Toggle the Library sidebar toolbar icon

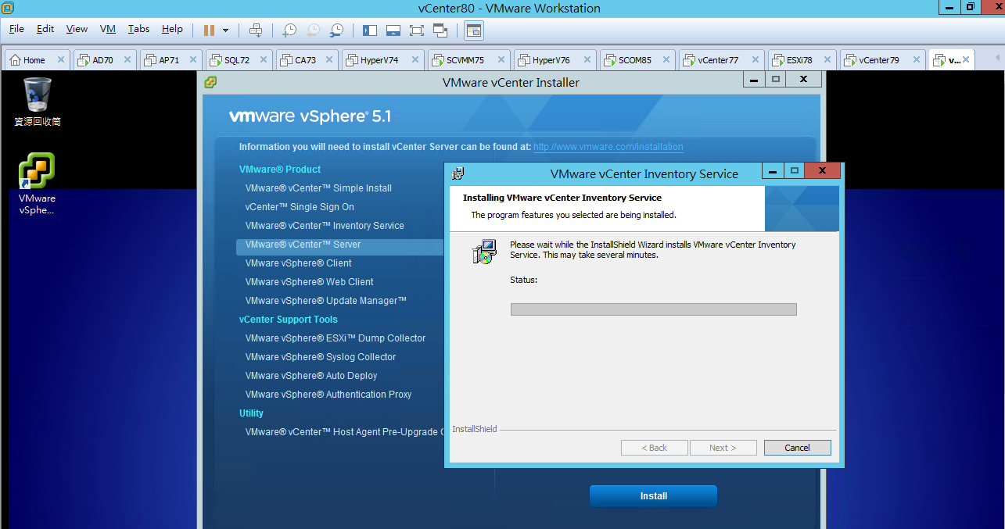coord(370,30)
